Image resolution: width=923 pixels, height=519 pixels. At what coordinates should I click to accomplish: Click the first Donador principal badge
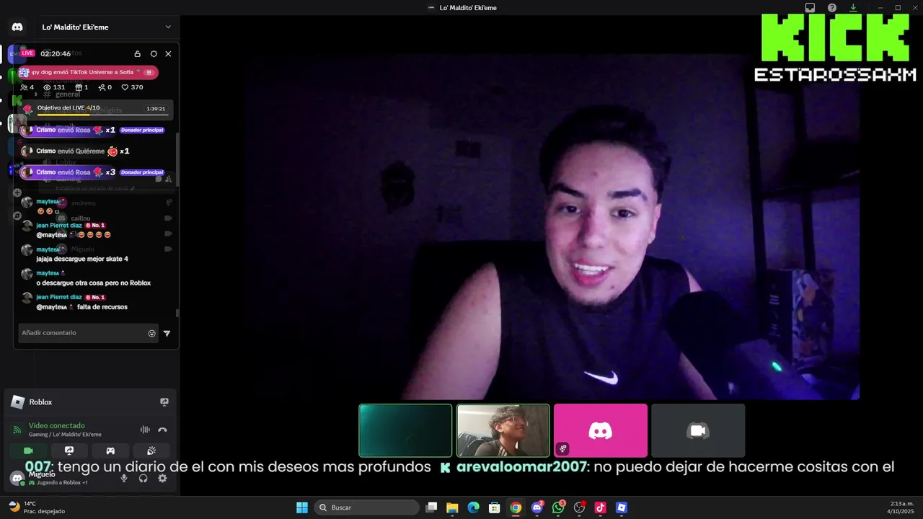(142, 130)
